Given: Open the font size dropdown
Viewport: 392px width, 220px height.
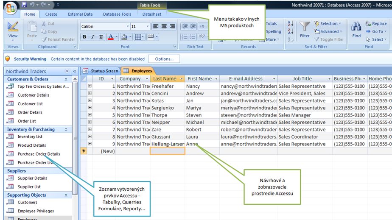Looking at the screenshot, I should coord(148,26).
